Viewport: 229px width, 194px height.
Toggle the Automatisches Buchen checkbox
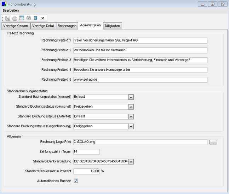pyautogui.click(x=76, y=181)
